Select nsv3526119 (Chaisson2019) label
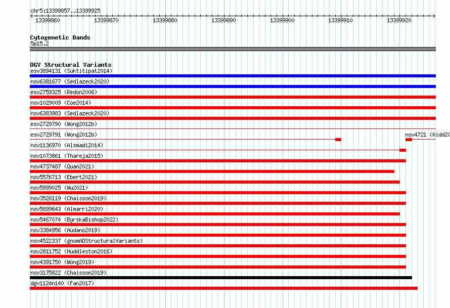The image size is (450, 308). coord(68,198)
